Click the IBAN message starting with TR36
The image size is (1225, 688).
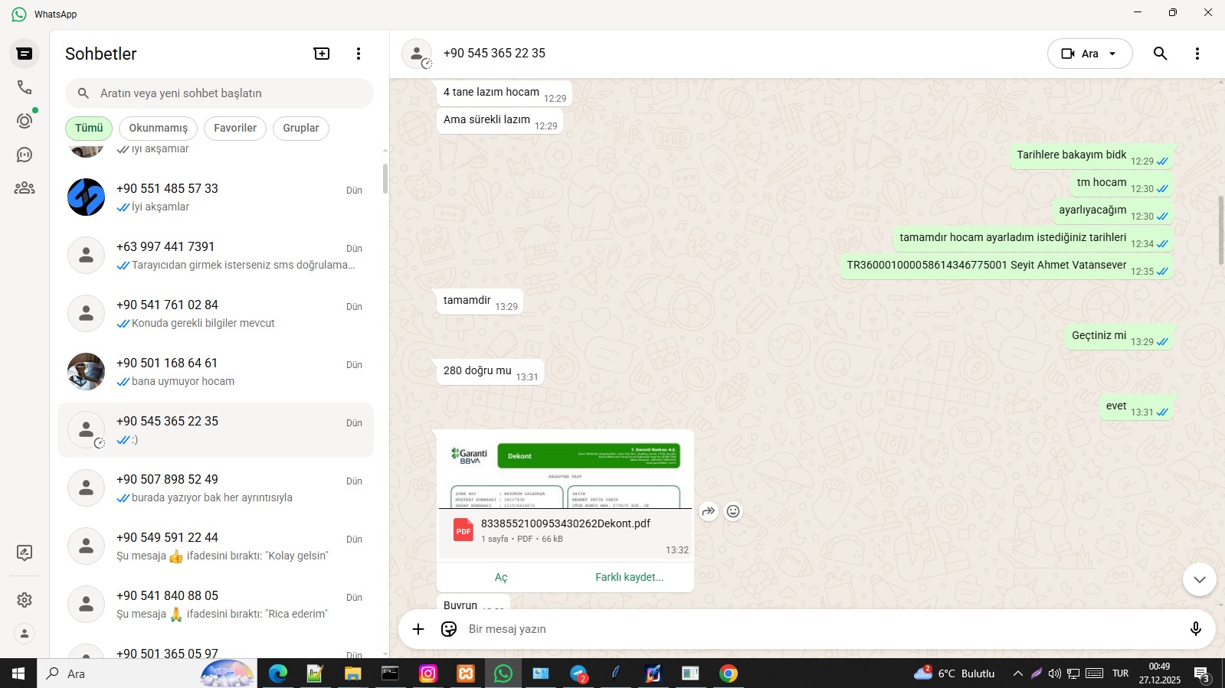click(x=1007, y=266)
